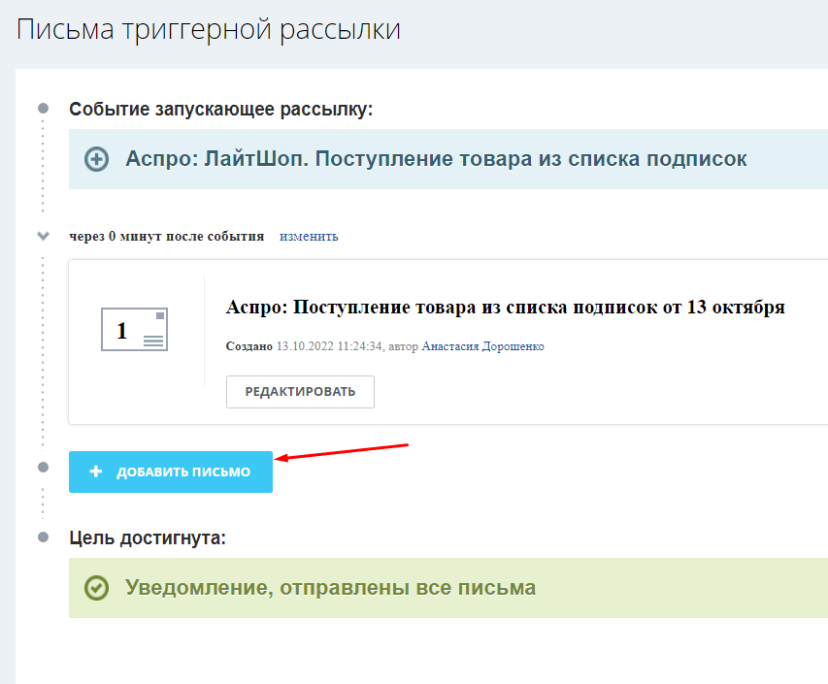The width and height of the screenshot is (828, 684).
Task: Click the green checkmark goal icon
Action: (x=97, y=588)
